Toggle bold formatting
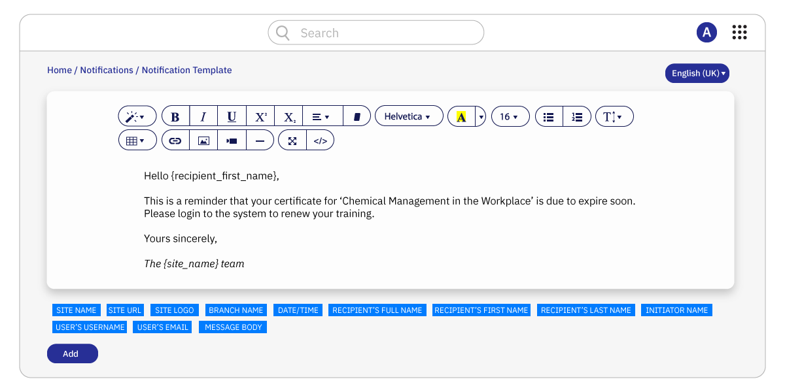Screen dimensions: 785x392 (x=175, y=116)
